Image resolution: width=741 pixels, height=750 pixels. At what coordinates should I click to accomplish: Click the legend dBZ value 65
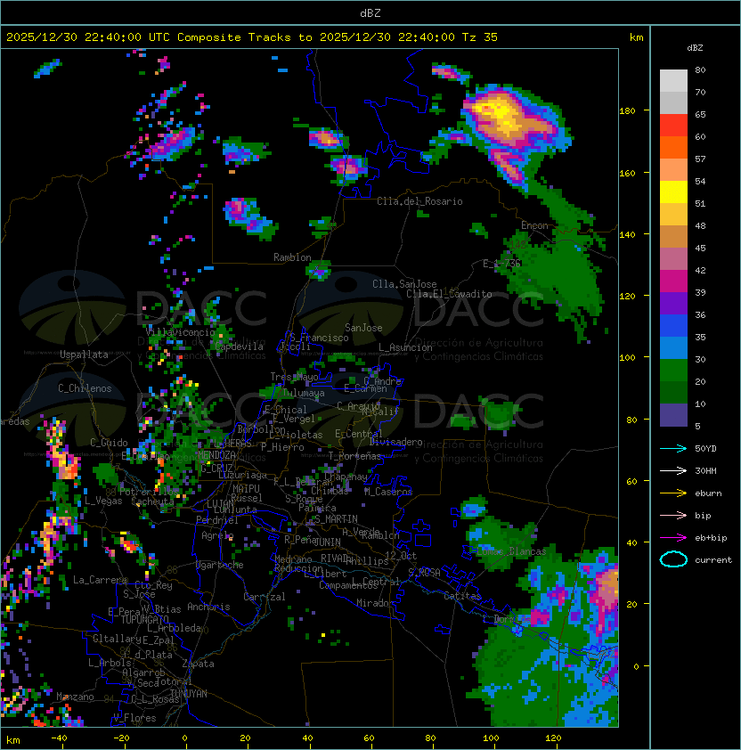pyautogui.click(x=700, y=114)
